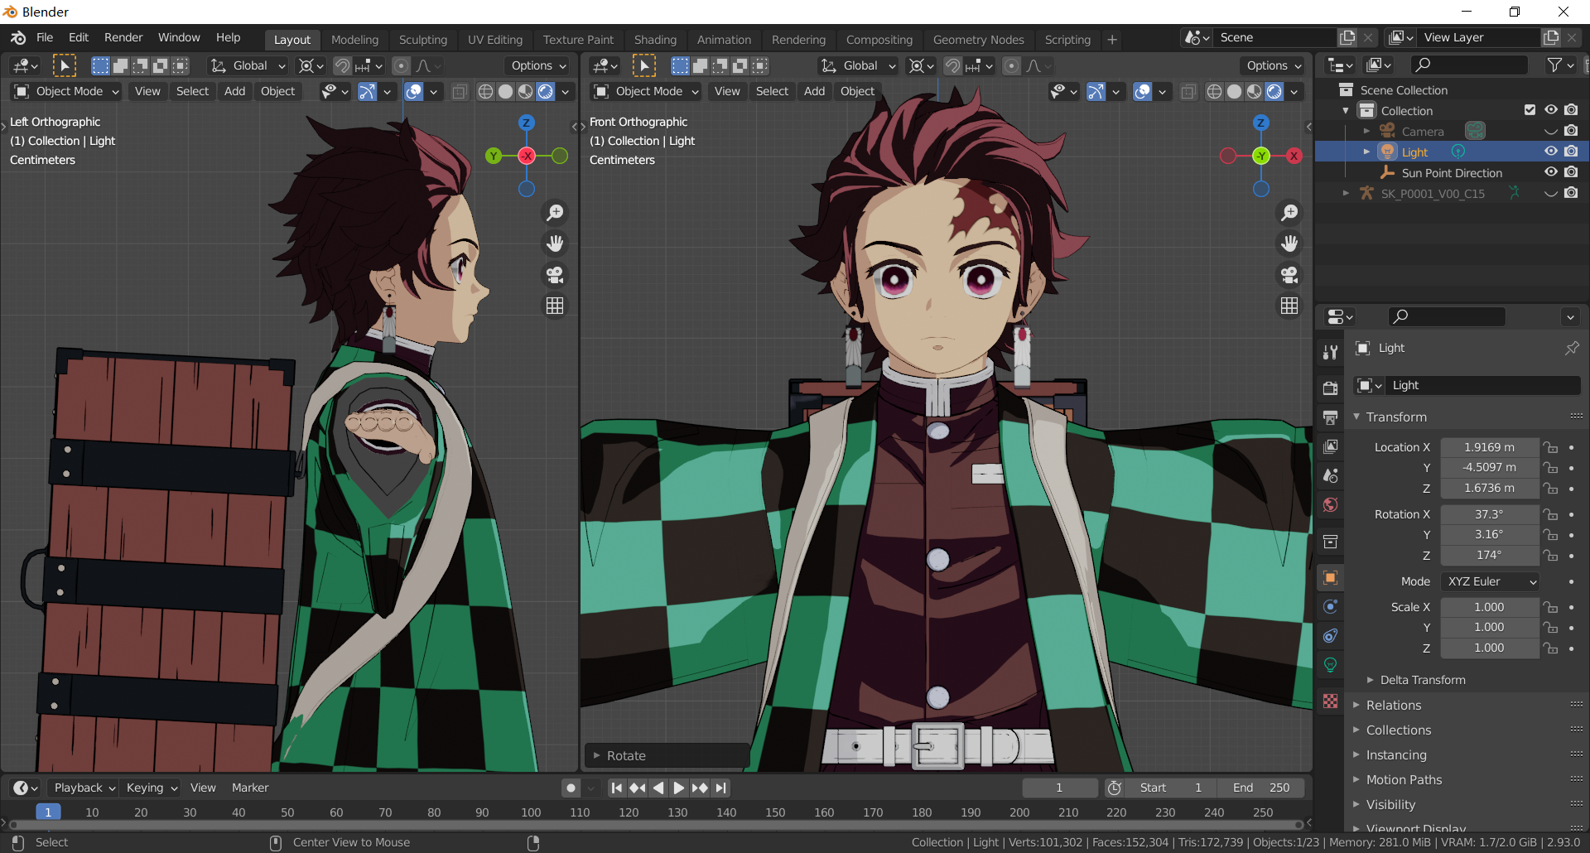Click the Location Y value field

pos(1489,467)
